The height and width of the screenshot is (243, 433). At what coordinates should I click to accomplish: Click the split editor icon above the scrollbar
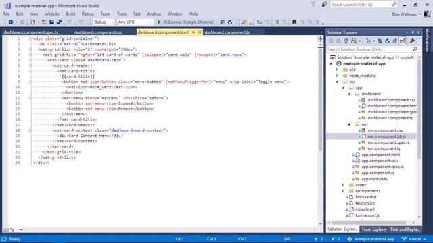tap(320, 38)
